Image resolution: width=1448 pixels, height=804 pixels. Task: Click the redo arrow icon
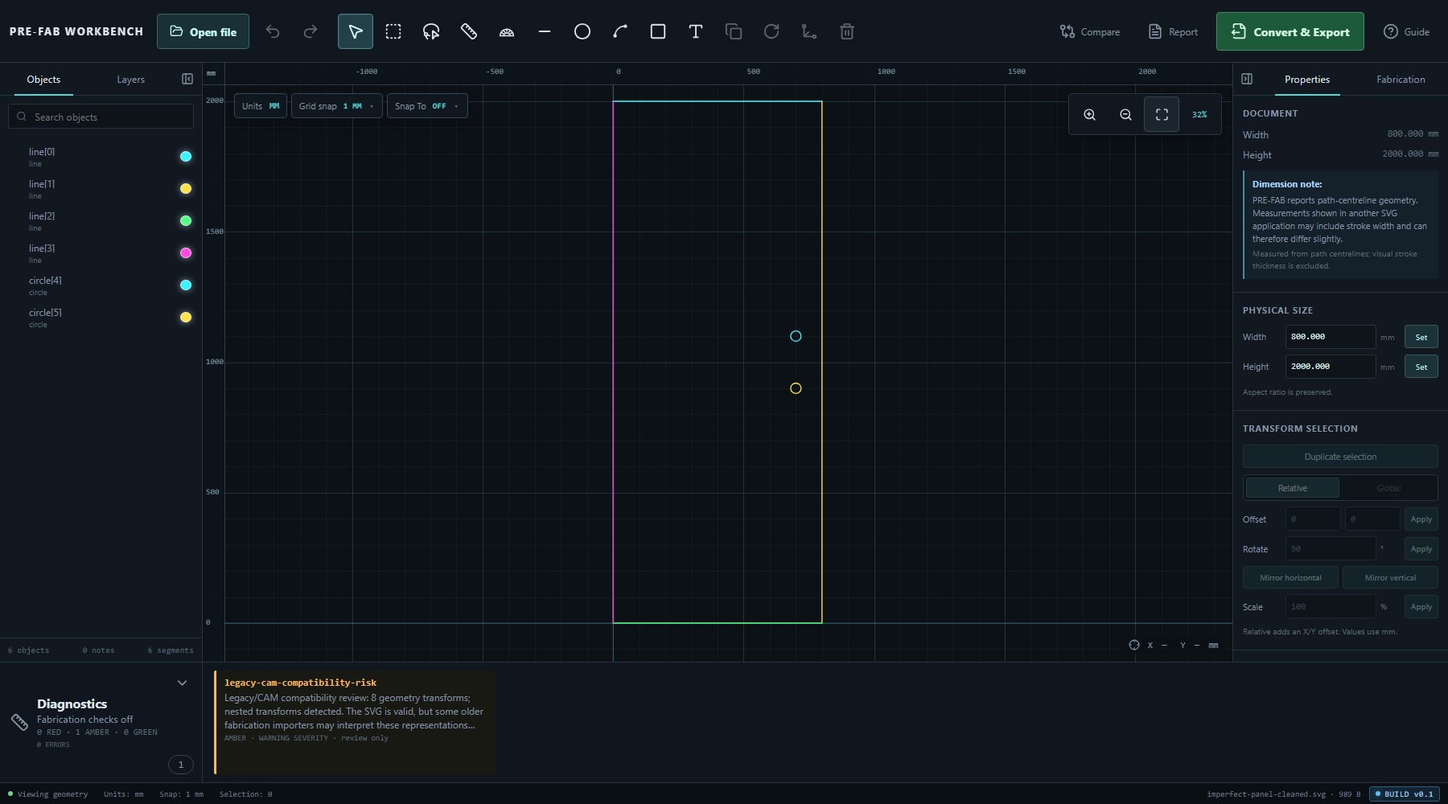311,31
